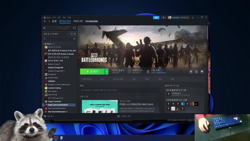The height and width of the screenshot is (141, 250).
Task: Click the Big Picture mode monitor icon
Action: 193,18
